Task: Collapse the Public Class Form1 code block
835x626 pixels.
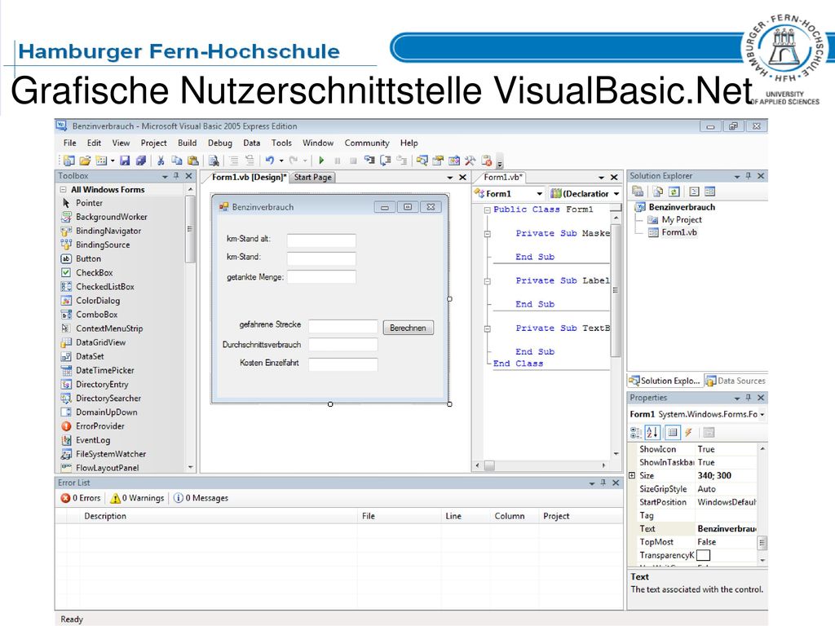Action: [x=487, y=209]
